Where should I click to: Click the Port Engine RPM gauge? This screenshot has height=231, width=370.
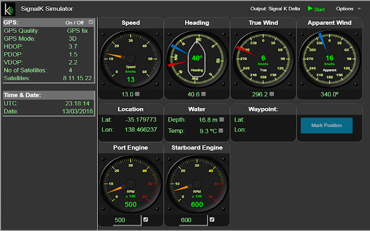(x=131, y=184)
